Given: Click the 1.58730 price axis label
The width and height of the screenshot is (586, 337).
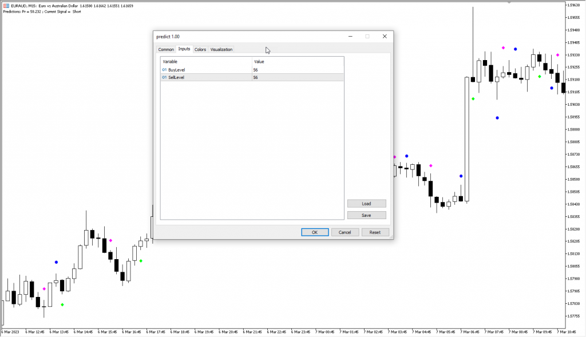Looking at the screenshot, I should point(573,154).
